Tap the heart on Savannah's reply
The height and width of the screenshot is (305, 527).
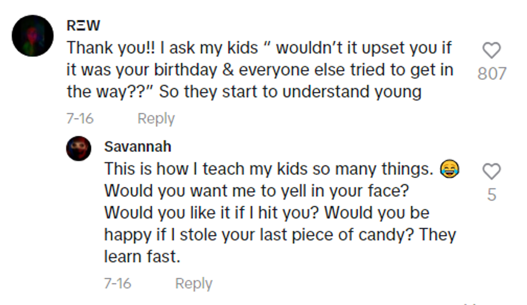pos(492,172)
